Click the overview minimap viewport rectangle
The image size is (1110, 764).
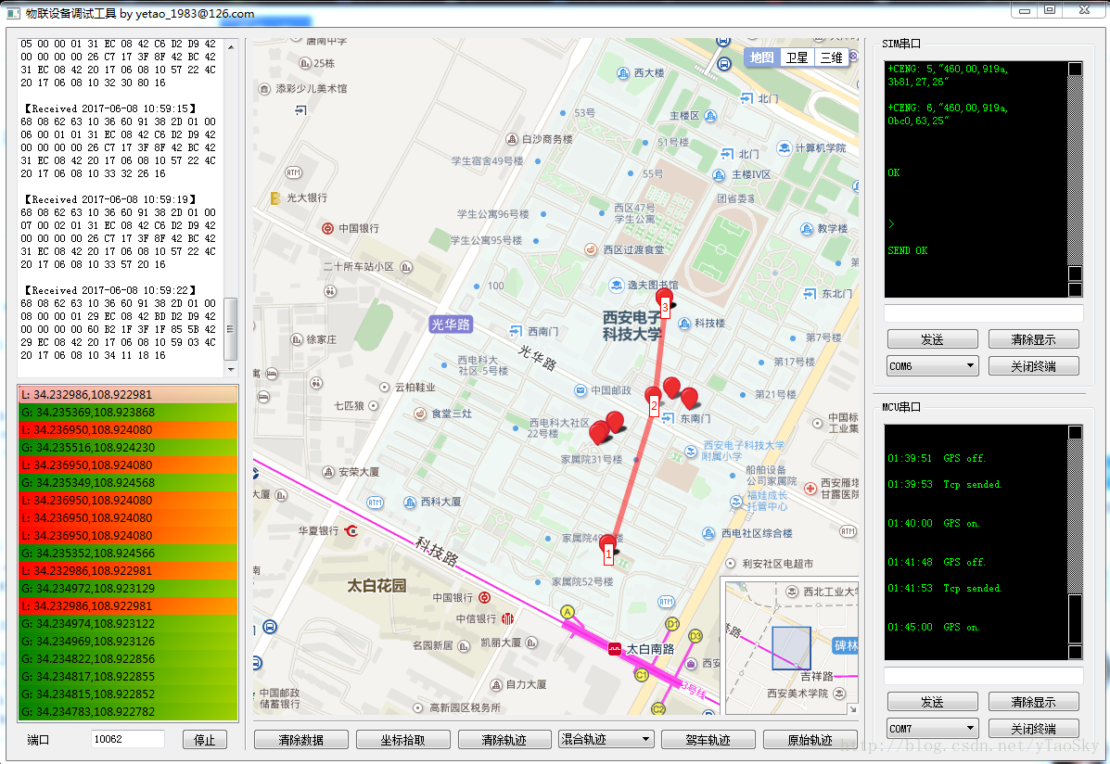791,648
